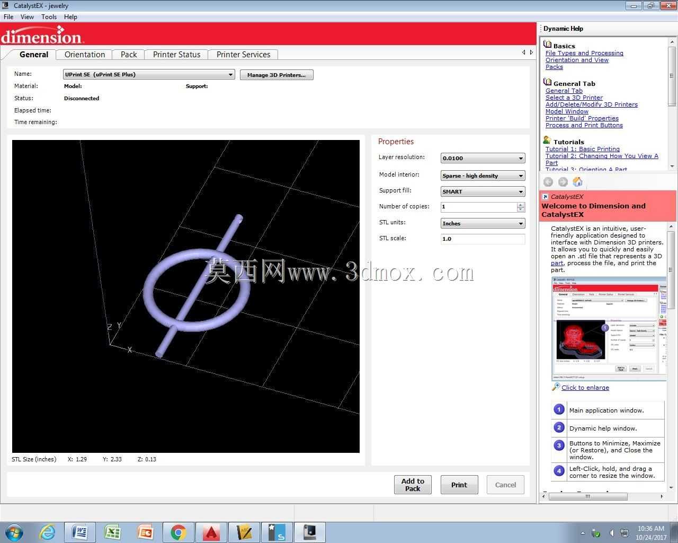This screenshot has height=543, width=678.
Task: Click the Number of copies input field
Action: (479, 207)
